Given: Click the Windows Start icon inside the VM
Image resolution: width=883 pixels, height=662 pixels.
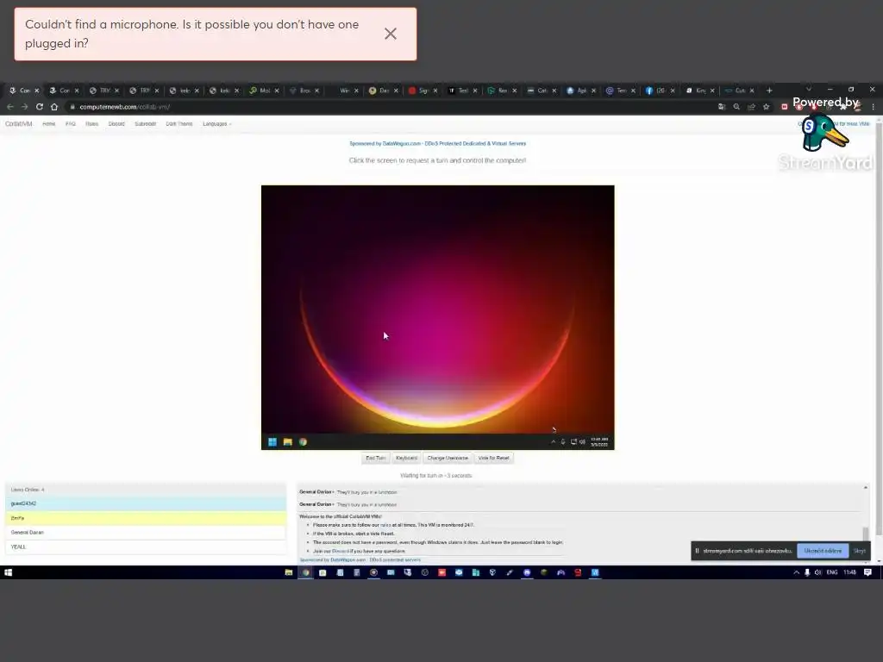Looking at the screenshot, I should pyautogui.click(x=272, y=442).
